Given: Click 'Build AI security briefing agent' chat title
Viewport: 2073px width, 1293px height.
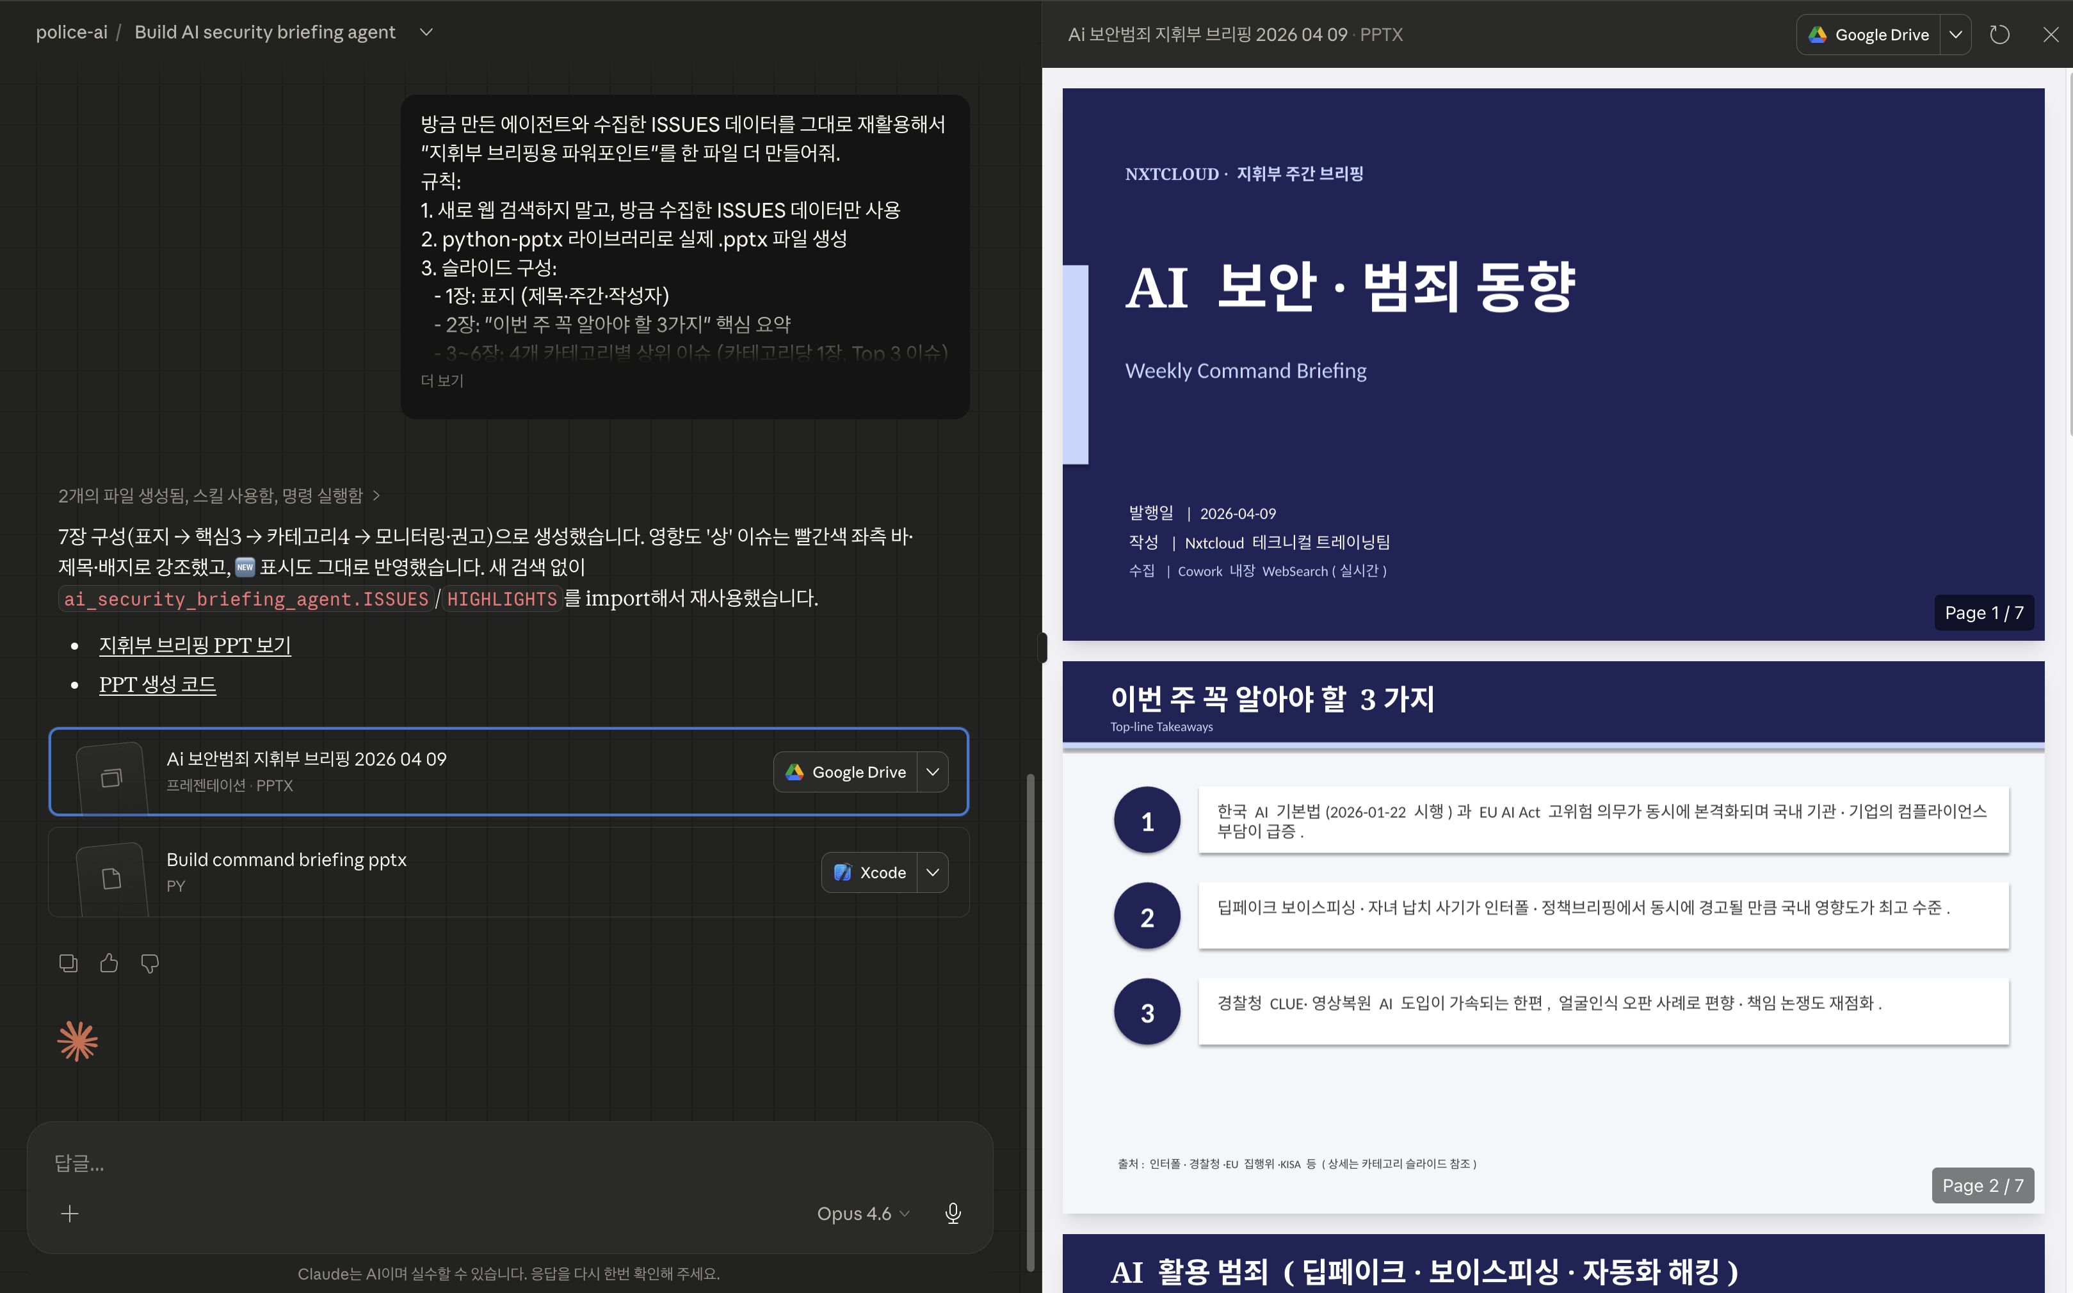Looking at the screenshot, I should (265, 33).
